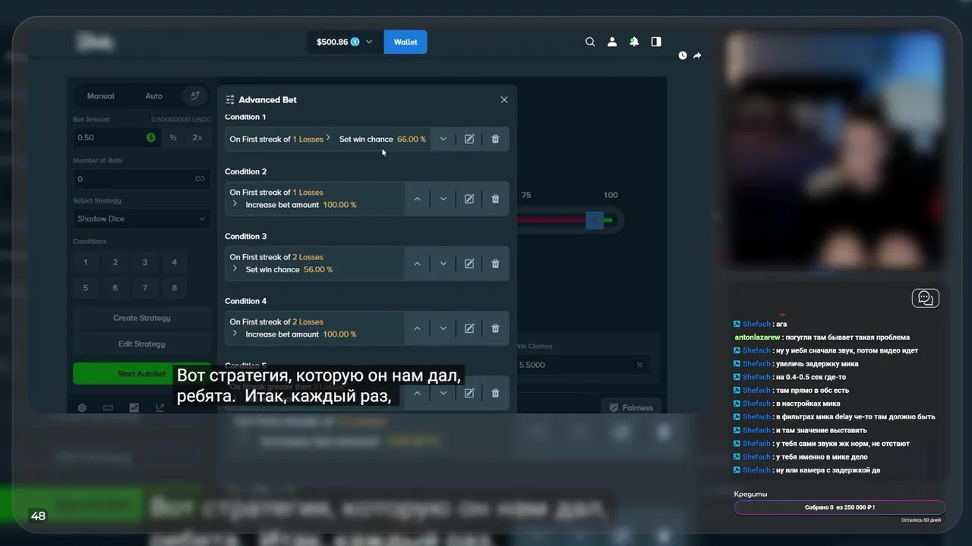This screenshot has height=546, width=972.
Task: Click the chat bubbles icon
Action: click(926, 298)
